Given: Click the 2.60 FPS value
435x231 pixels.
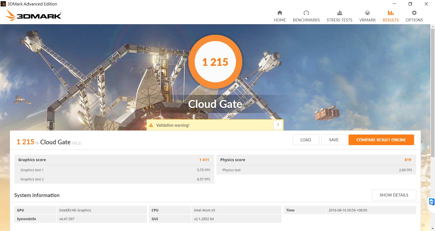Looking at the screenshot, I should tap(406, 170).
